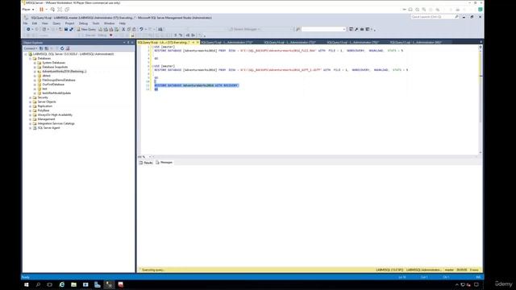The width and height of the screenshot is (516, 290).
Task: Expand the Server Objects folder node
Action: [x=31, y=101]
